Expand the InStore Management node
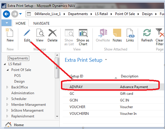This screenshot has height=129, width=165. click(x=7, y=110)
